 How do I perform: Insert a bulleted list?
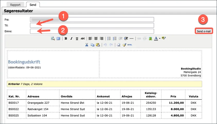pos(109,39)
